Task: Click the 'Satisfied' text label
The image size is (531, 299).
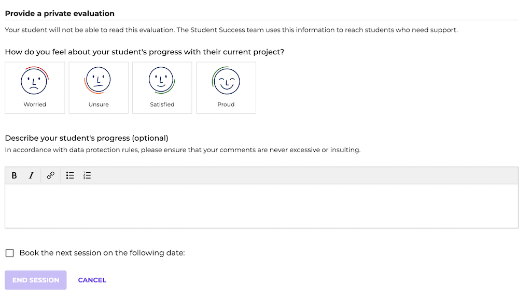Action: [x=162, y=104]
